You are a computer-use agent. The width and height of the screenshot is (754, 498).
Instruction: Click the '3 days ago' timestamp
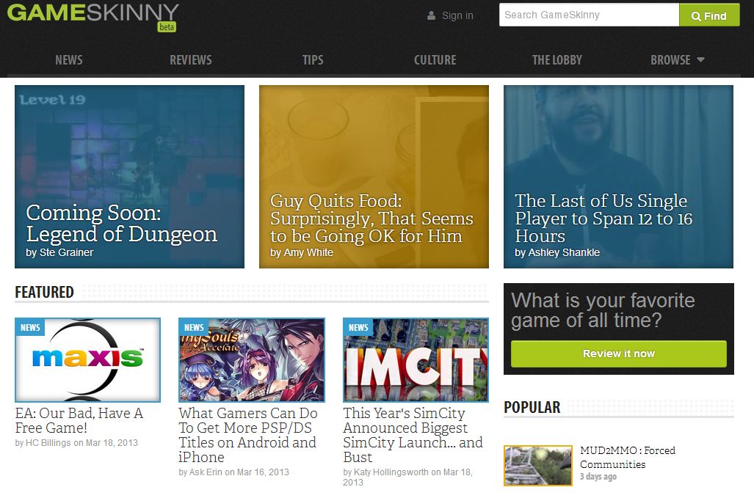pos(598,477)
